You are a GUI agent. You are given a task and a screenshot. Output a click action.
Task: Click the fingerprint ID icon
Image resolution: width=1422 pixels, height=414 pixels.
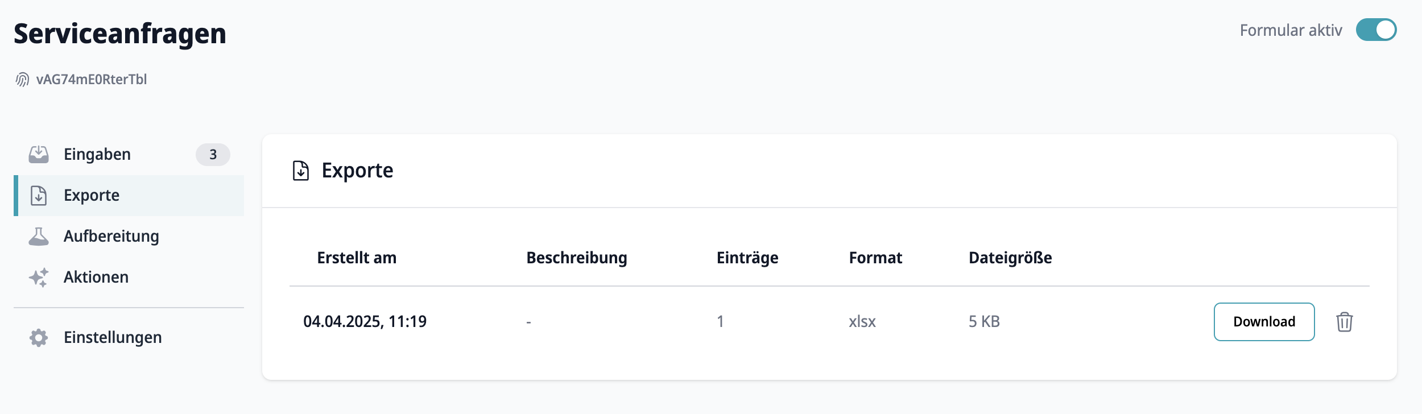pos(22,80)
